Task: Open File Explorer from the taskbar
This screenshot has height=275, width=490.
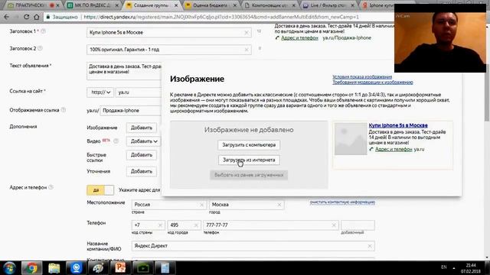Action: (54, 268)
